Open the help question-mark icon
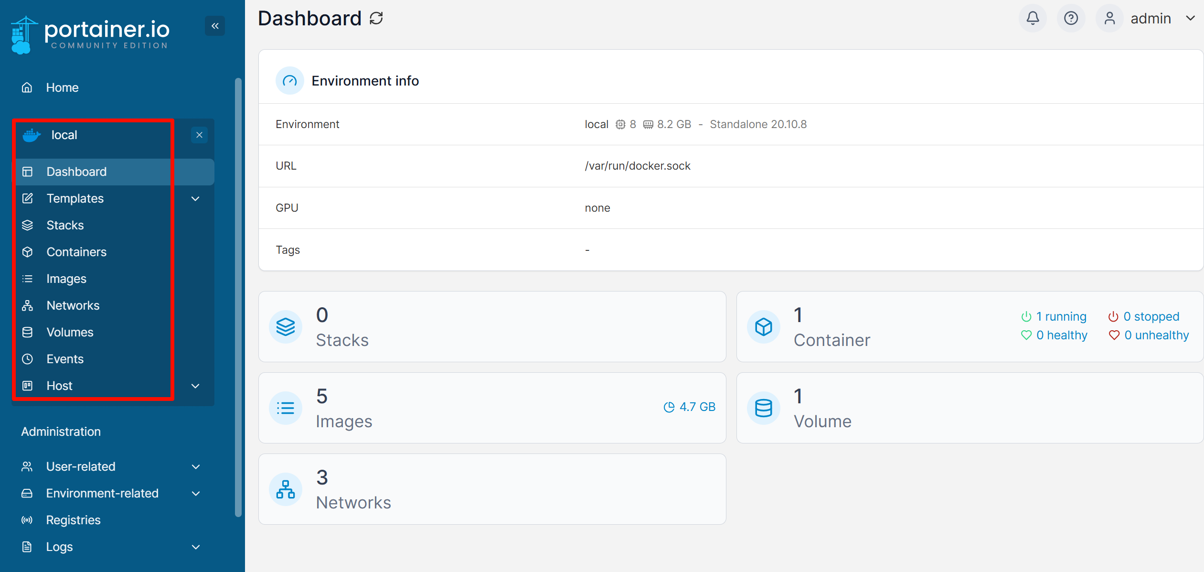 1071,19
